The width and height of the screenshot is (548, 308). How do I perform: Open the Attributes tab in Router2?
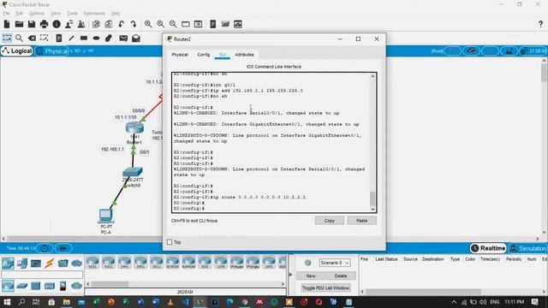coord(244,55)
